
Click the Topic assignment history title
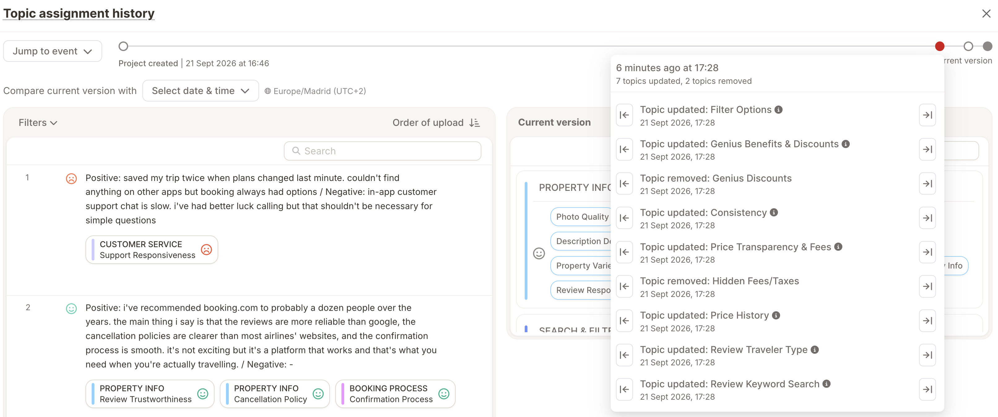tap(79, 14)
